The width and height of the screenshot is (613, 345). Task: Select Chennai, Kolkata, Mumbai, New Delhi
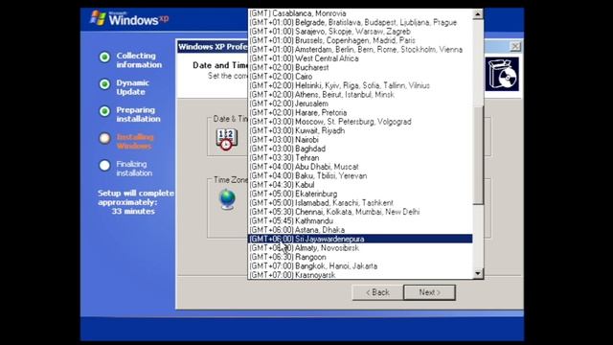click(x=360, y=212)
